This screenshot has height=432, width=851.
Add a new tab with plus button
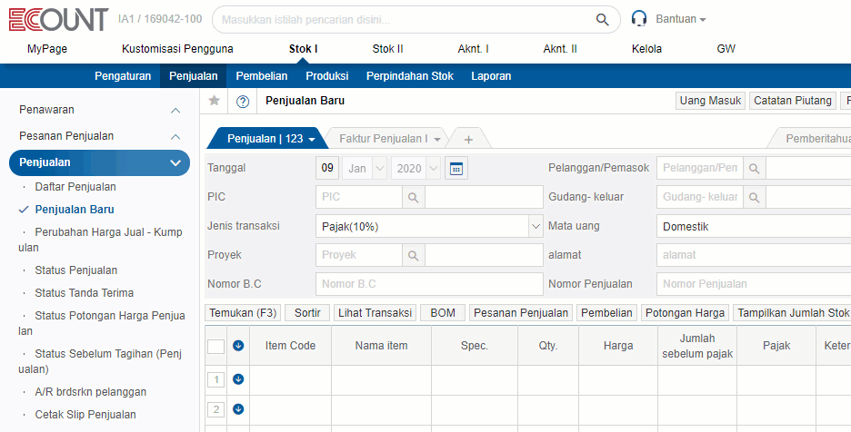click(x=468, y=139)
